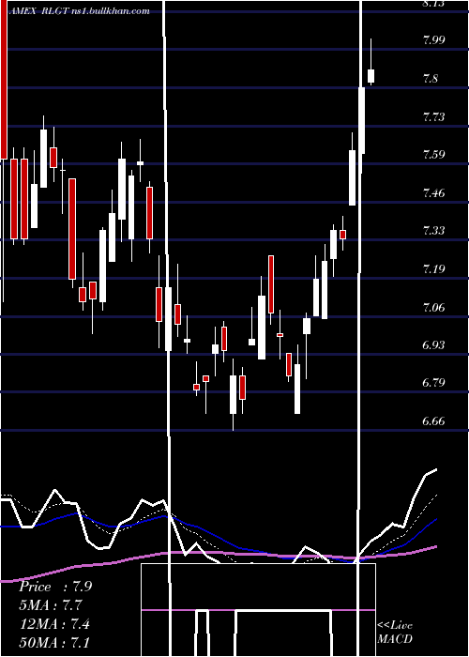Click the 5MA : 7.7 readout
Image resolution: width=469 pixels, height=657 pixels.
pyautogui.click(x=51, y=605)
